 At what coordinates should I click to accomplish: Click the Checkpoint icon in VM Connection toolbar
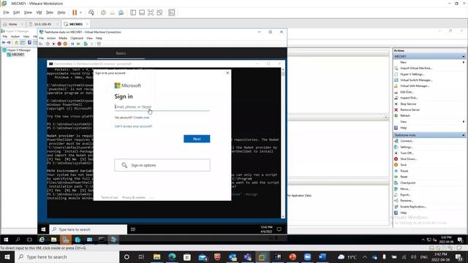coord(86,44)
